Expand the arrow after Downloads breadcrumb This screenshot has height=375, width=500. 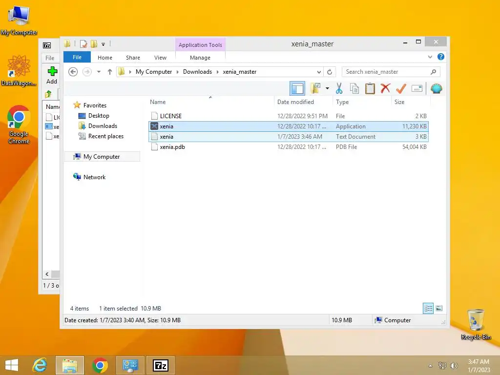(x=217, y=72)
